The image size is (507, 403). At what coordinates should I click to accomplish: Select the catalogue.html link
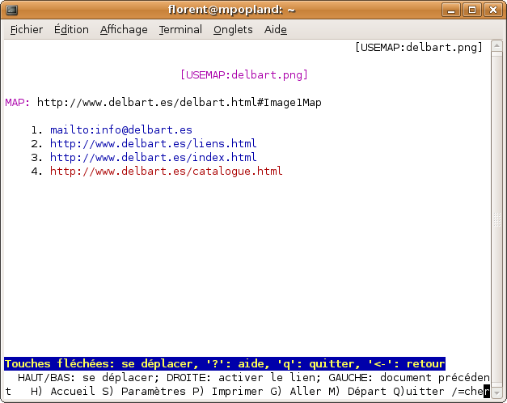pos(167,171)
